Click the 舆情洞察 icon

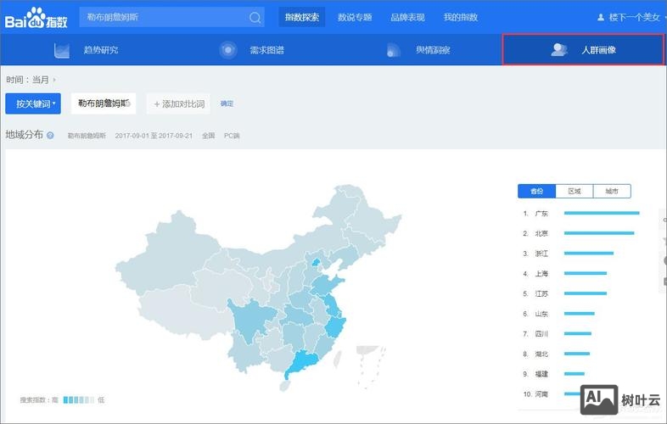(394, 50)
